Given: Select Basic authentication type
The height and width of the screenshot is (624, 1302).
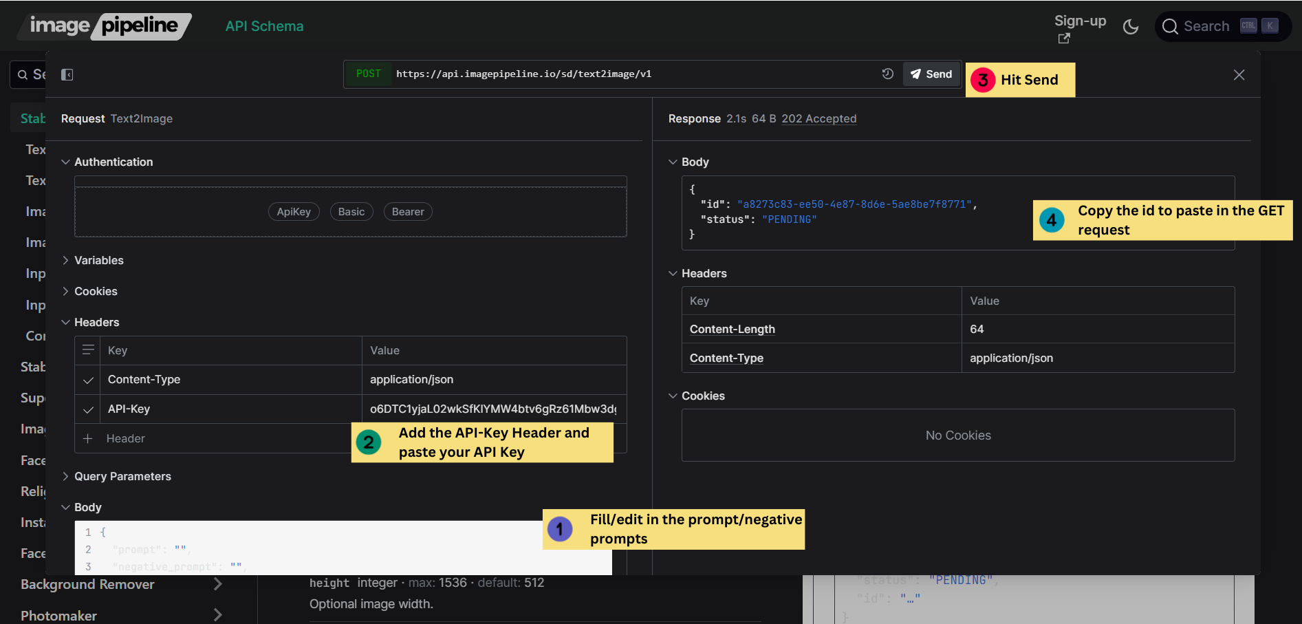Looking at the screenshot, I should click(351, 212).
